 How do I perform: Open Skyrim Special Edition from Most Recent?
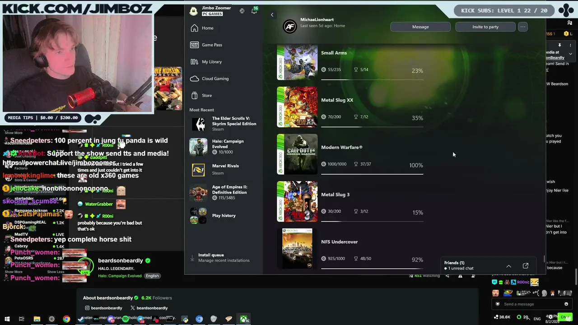[x=224, y=124]
